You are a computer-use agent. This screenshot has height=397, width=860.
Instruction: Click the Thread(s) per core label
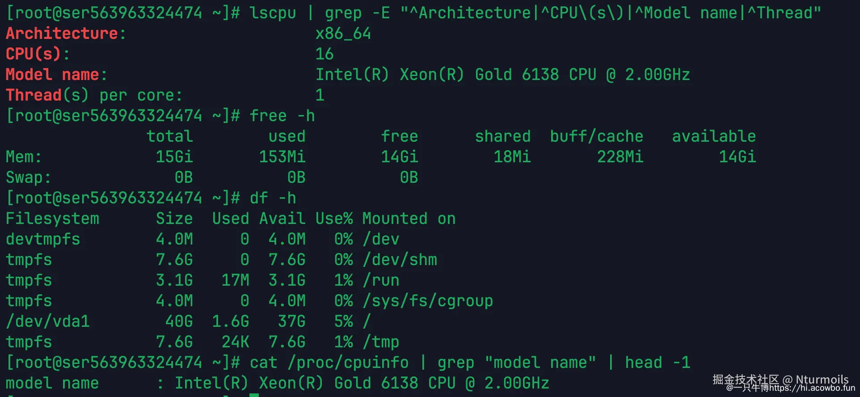(x=94, y=95)
